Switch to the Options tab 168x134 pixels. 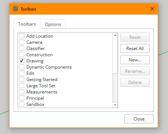coord(53,24)
